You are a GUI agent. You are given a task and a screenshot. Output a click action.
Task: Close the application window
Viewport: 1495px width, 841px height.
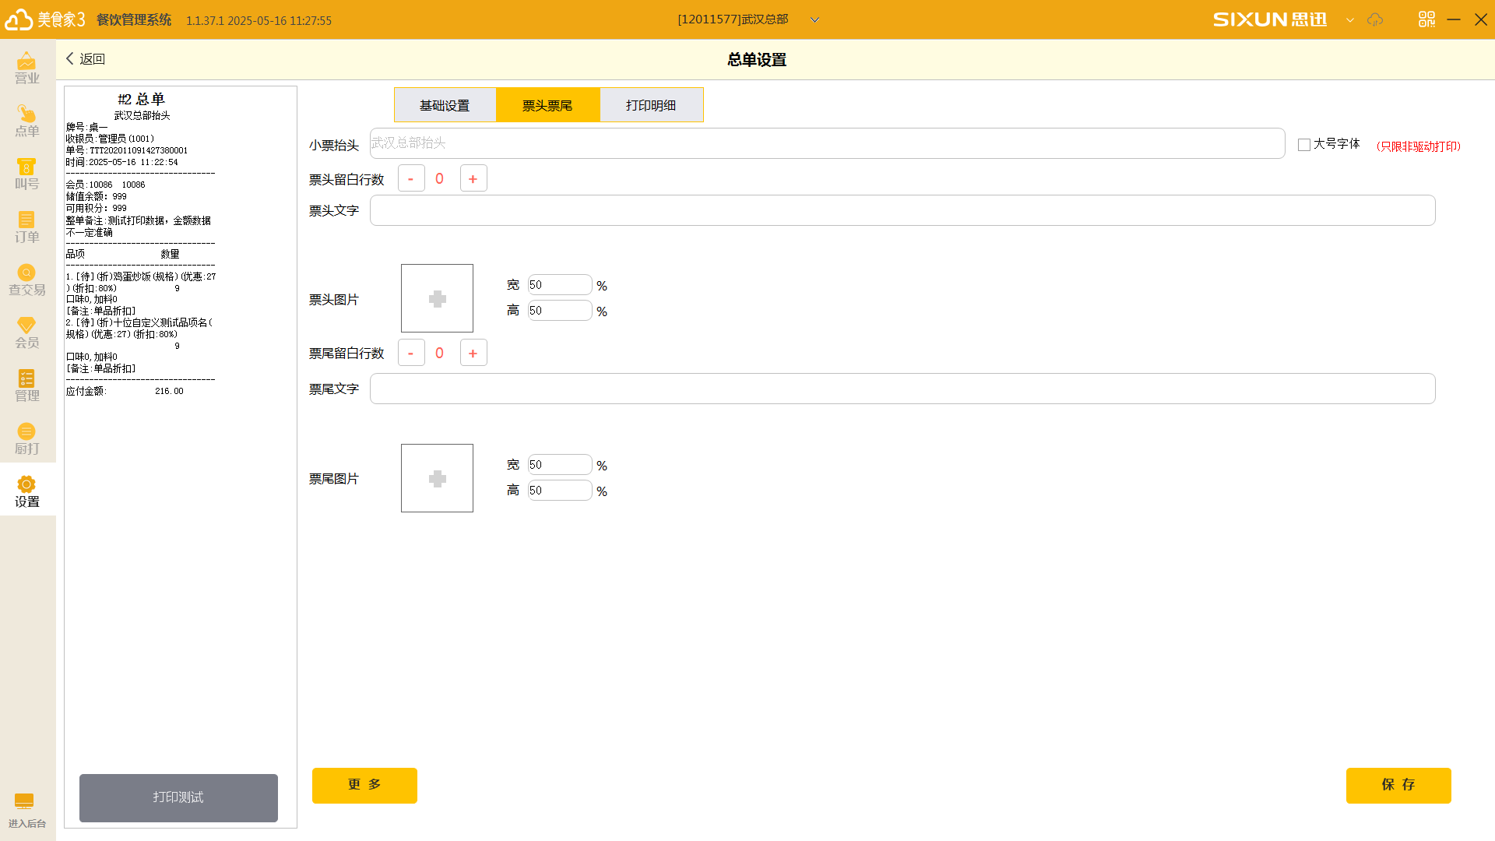1481,19
